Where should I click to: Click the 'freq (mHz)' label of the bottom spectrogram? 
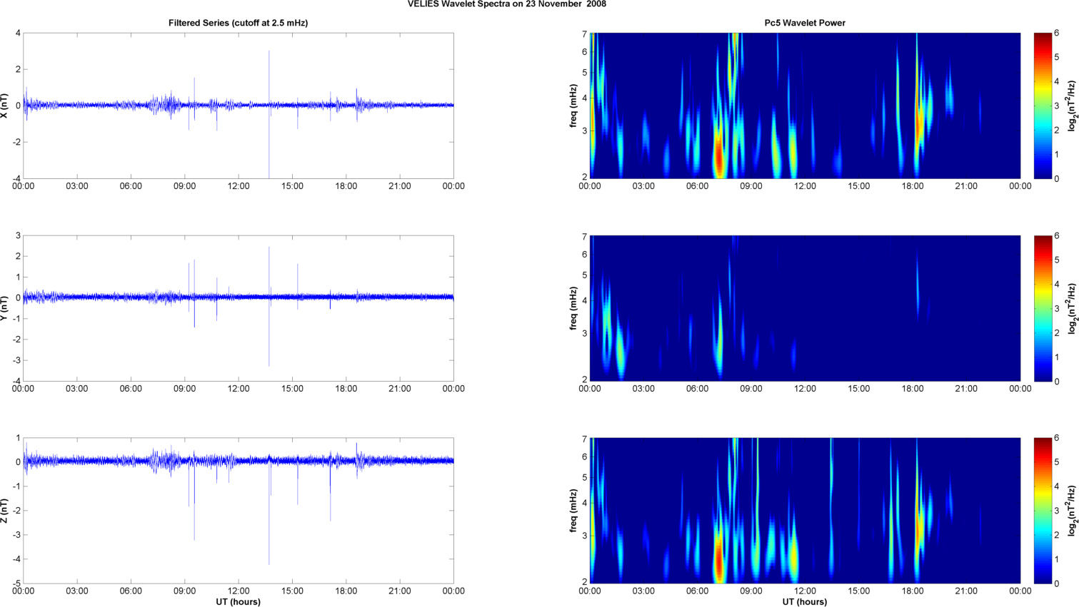(x=573, y=511)
